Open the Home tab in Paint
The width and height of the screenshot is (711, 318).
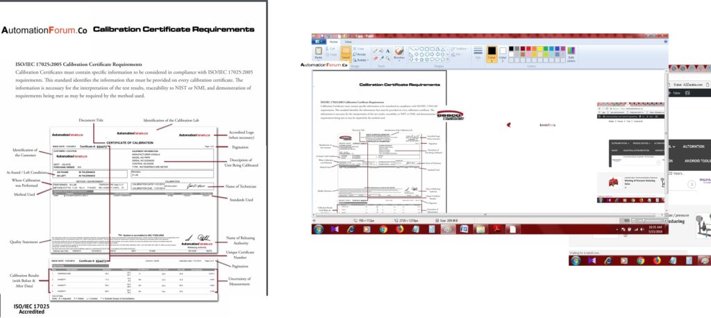click(x=334, y=42)
